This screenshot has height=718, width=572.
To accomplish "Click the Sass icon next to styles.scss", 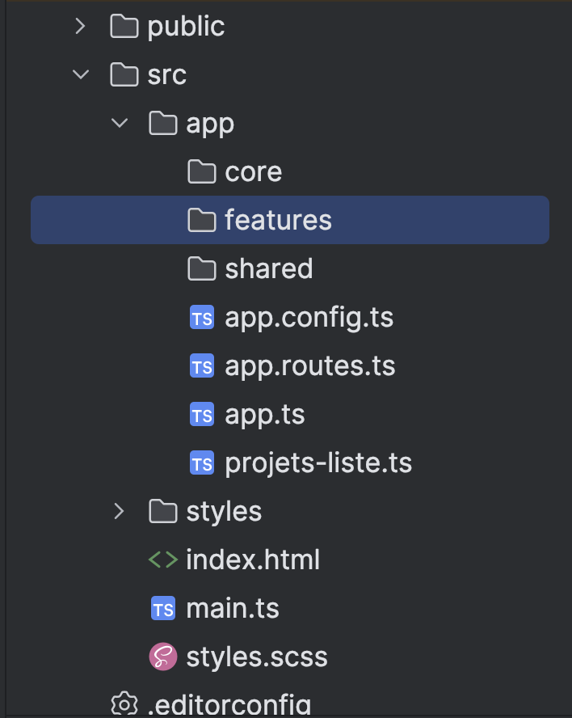I will pyautogui.click(x=162, y=657).
